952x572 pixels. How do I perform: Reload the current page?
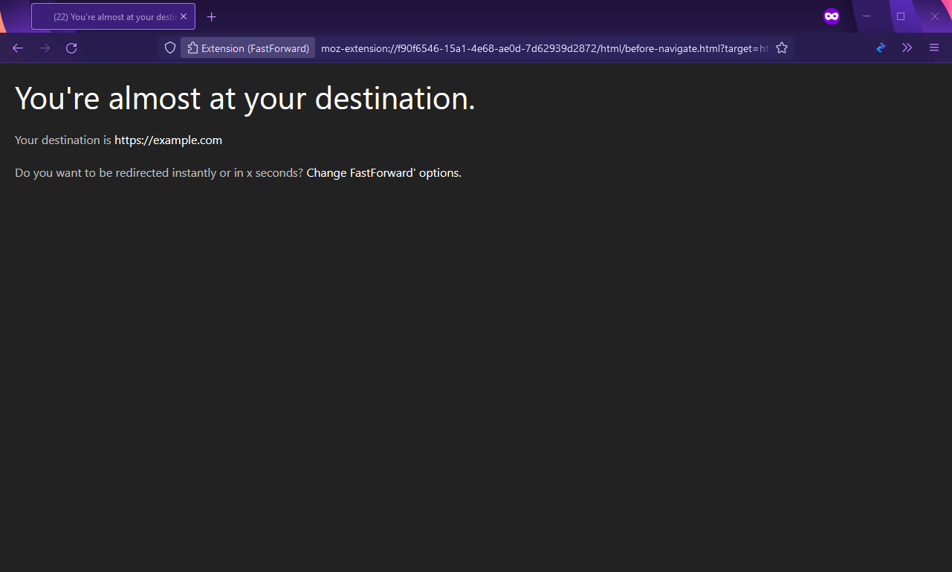tap(71, 48)
